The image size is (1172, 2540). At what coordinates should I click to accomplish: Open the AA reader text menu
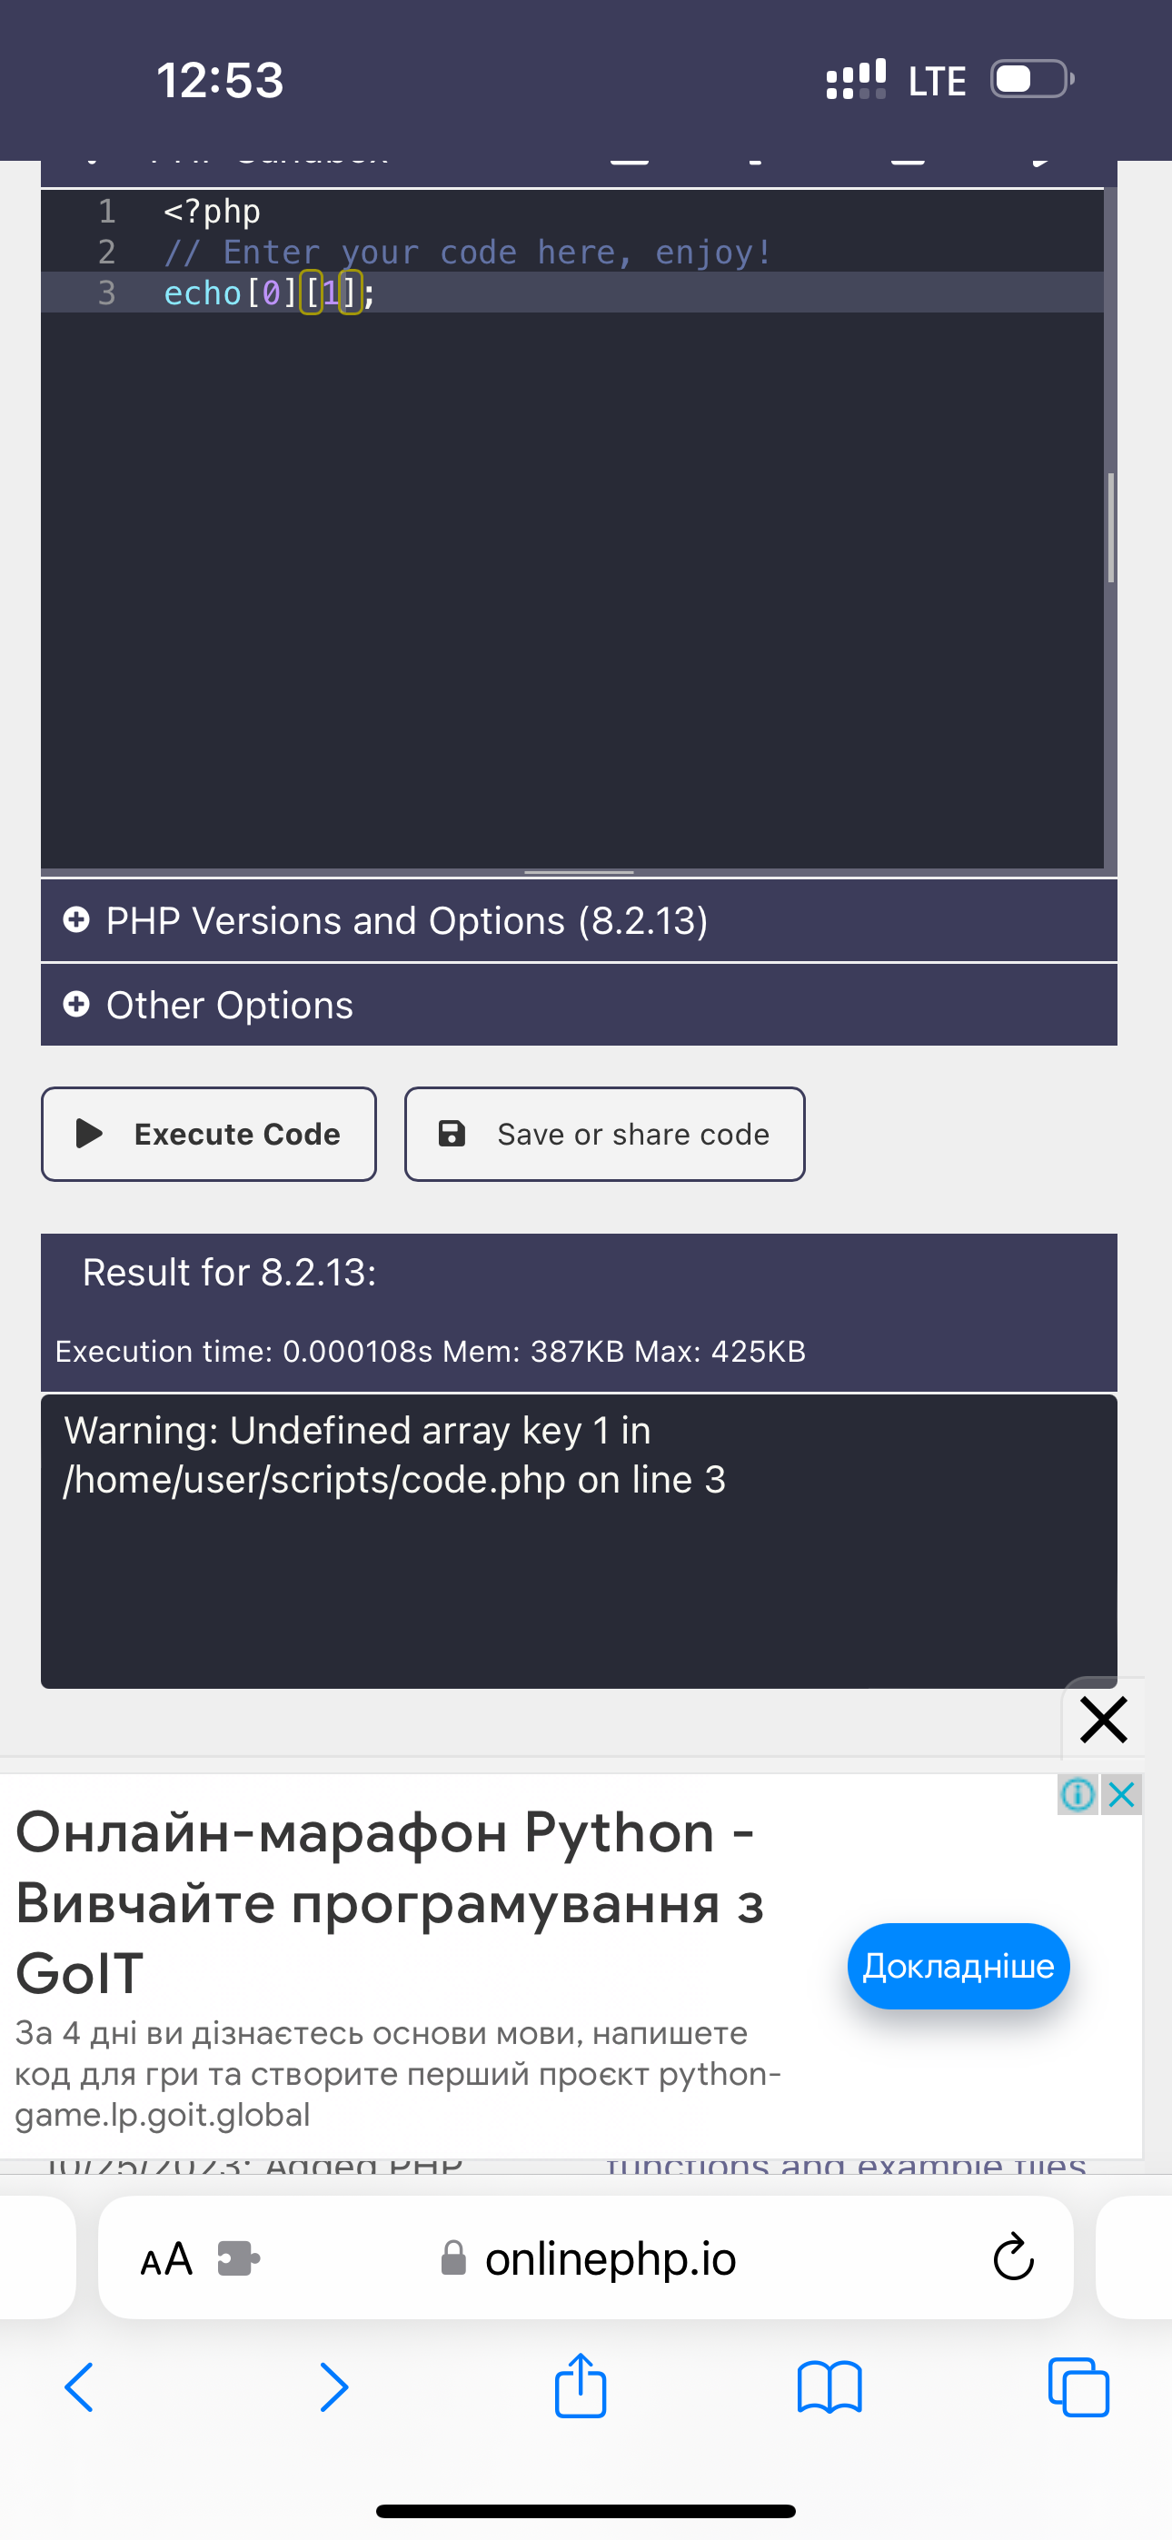pyautogui.click(x=165, y=2258)
